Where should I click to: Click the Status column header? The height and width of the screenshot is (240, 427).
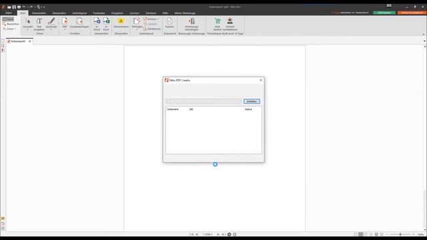(248, 109)
